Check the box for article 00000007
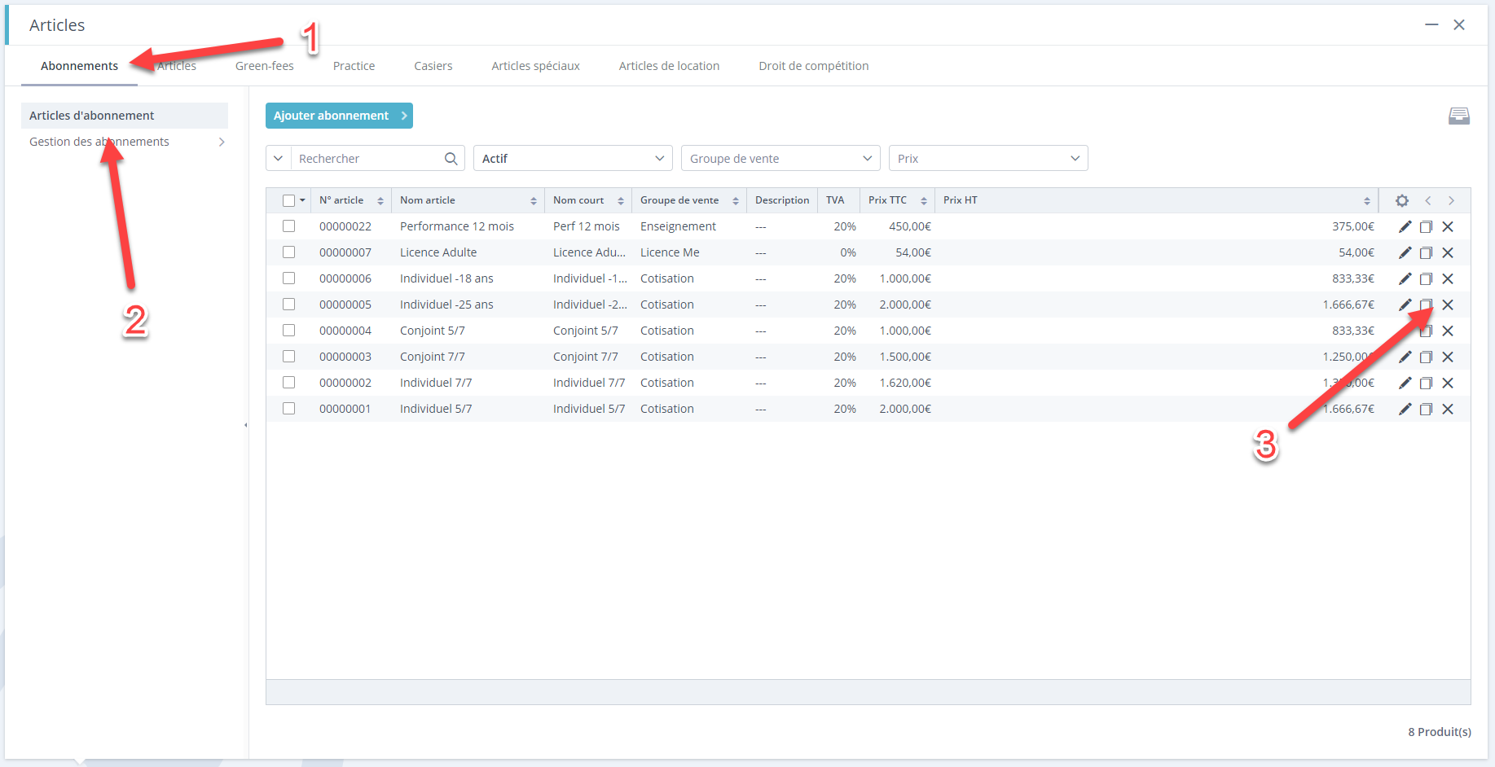This screenshot has height=767, width=1495. (x=288, y=252)
